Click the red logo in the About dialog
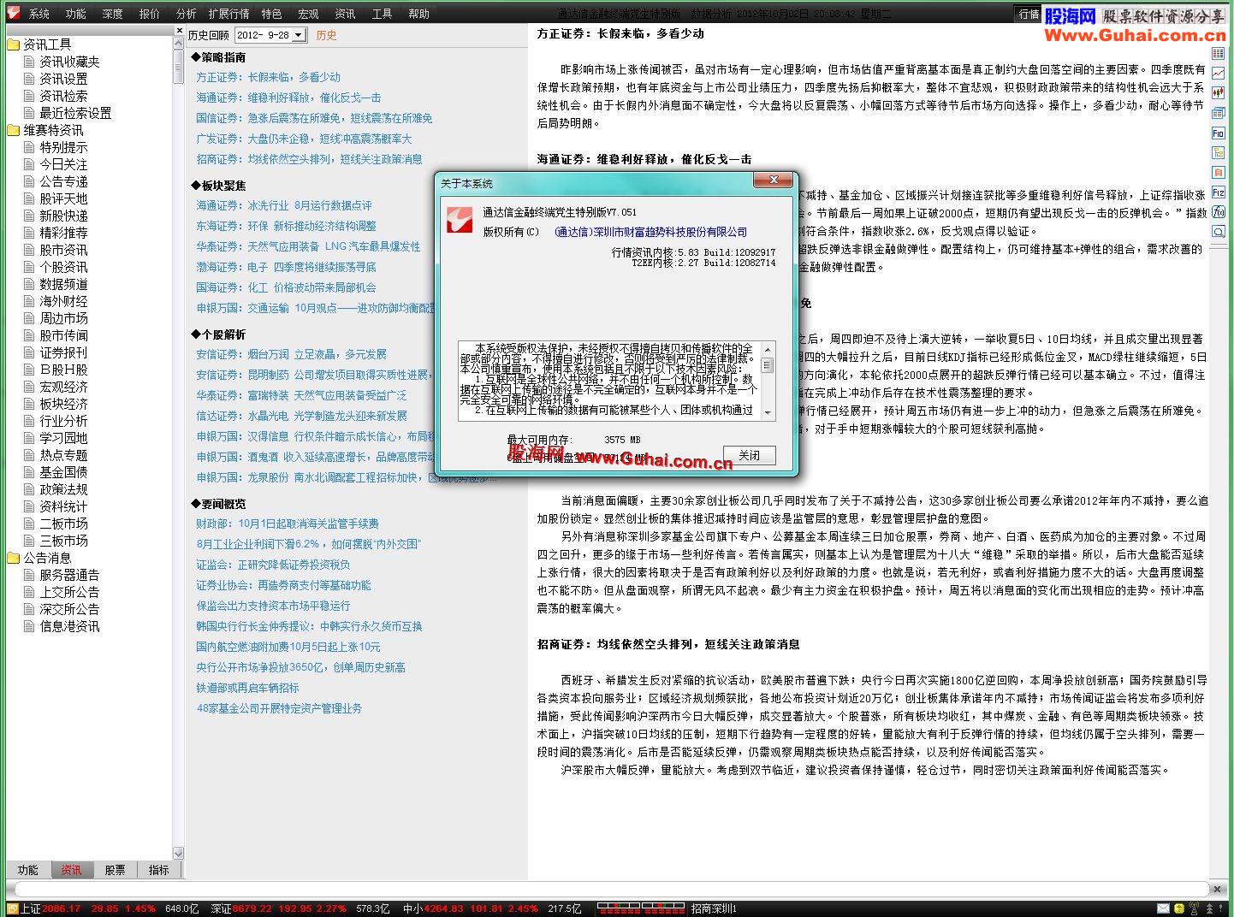 click(x=460, y=219)
